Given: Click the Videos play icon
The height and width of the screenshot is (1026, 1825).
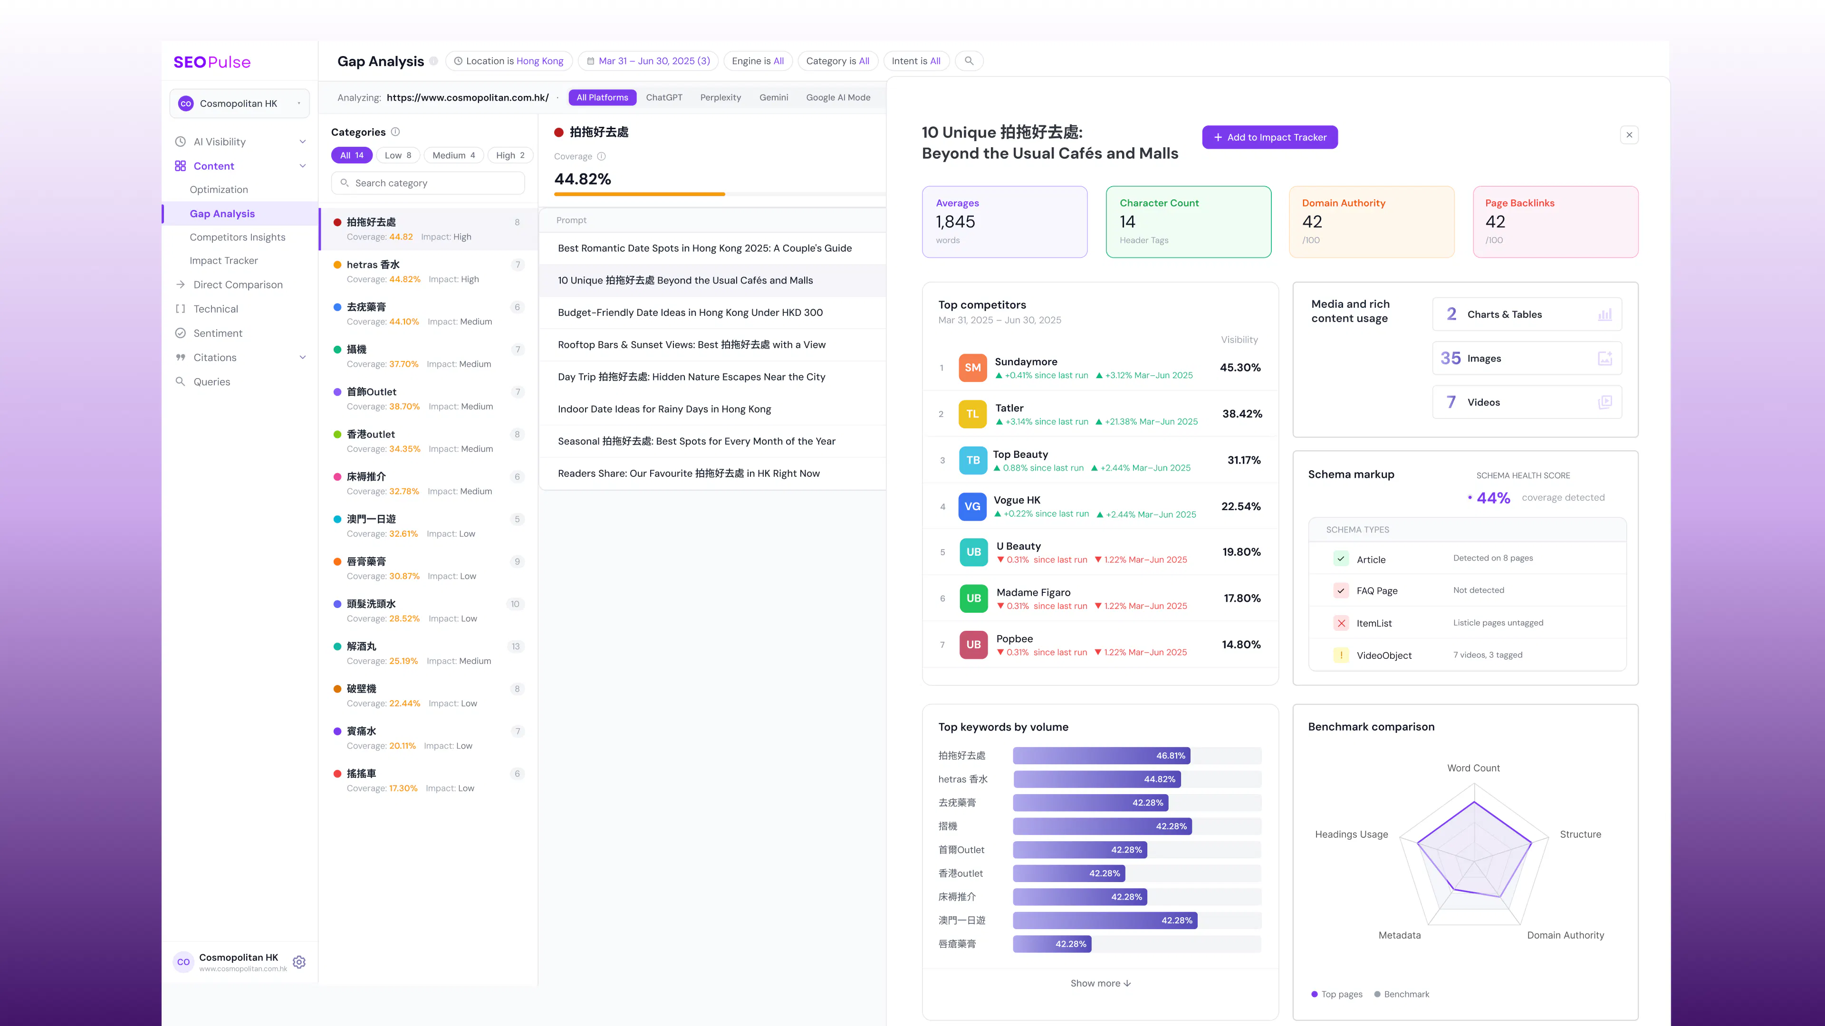Looking at the screenshot, I should pos(1605,402).
